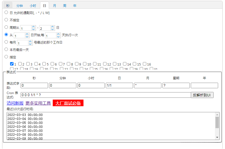
Task: Increase the 每月 nearest workday number
Action: pos(30,41)
